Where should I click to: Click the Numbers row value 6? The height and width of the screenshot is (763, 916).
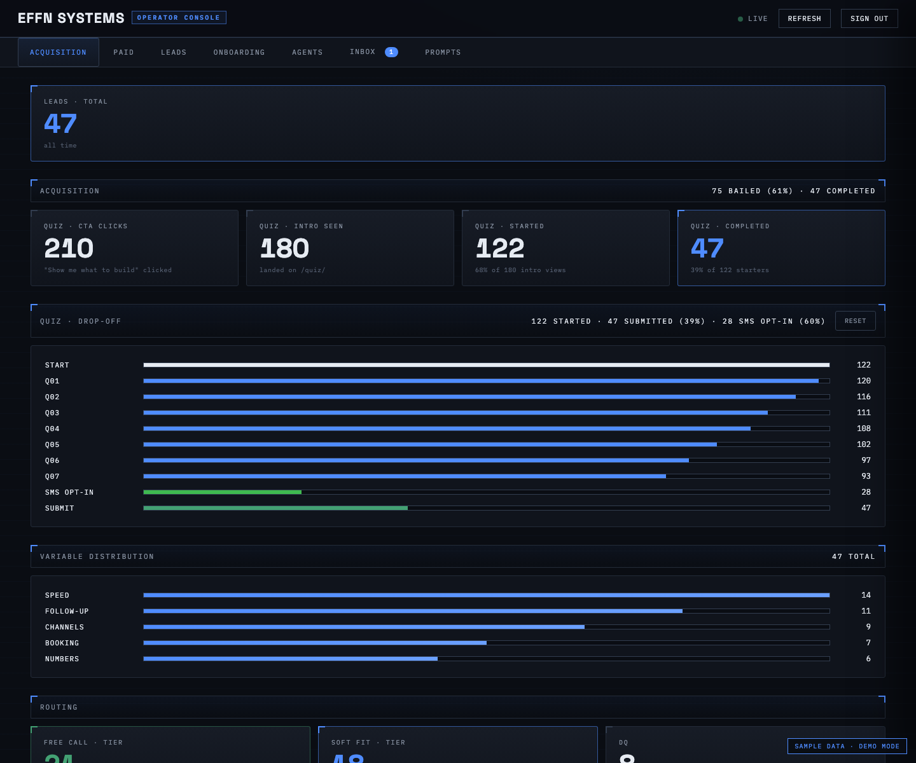tap(868, 659)
